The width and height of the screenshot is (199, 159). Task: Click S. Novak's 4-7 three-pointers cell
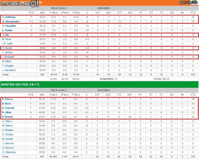65,48
